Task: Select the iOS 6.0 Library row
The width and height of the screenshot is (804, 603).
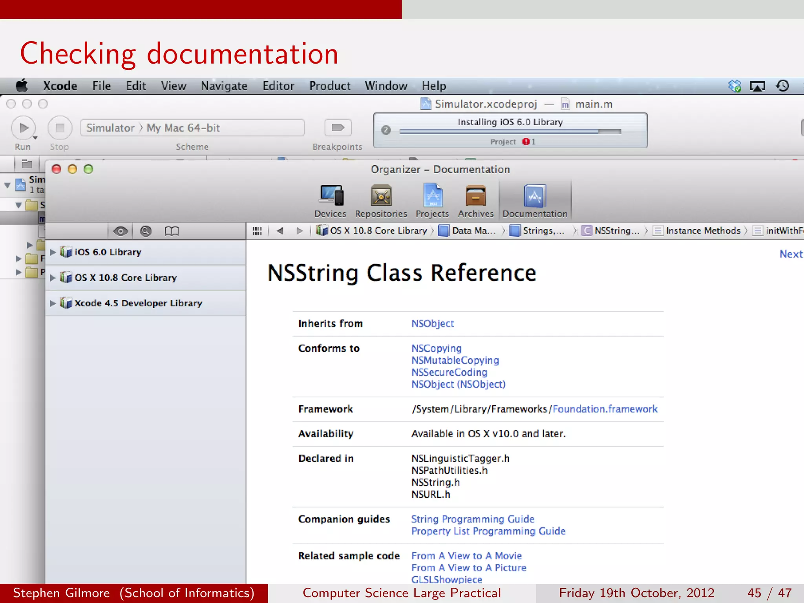Action: [146, 252]
